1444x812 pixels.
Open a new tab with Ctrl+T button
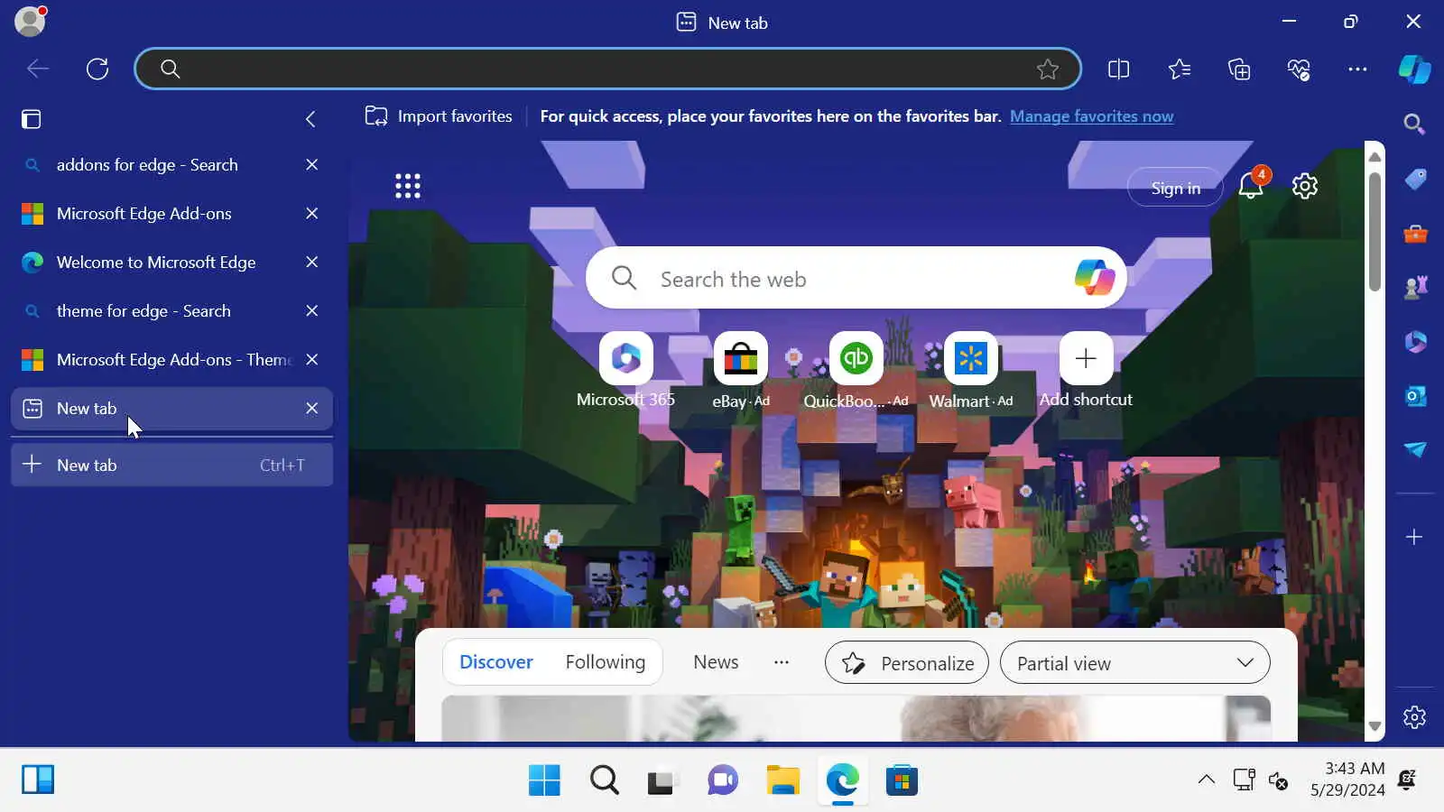click(x=171, y=466)
